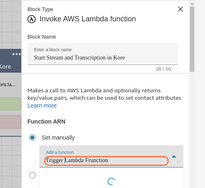Click the scrollbar up arrow
The height and width of the screenshot is (188, 205).
(x=192, y=4)
